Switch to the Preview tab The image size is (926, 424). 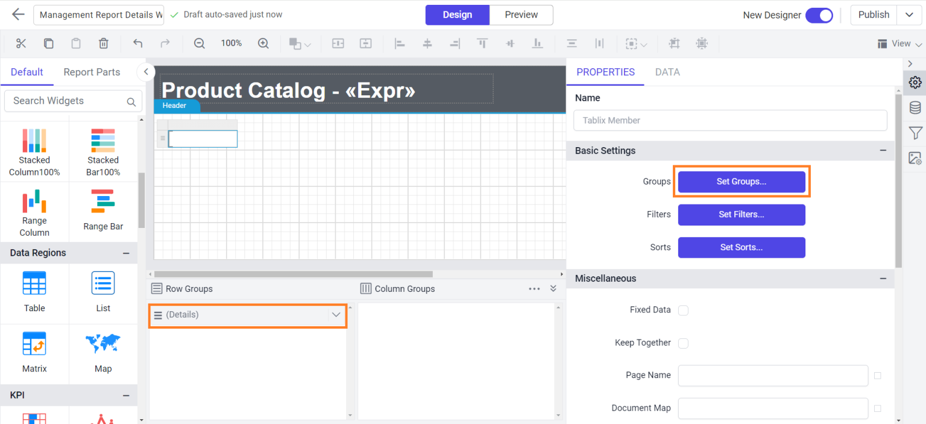520,14
